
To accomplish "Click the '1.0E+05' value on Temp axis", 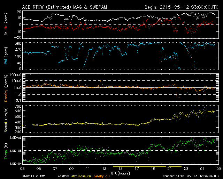I will [x=16, y=151].
